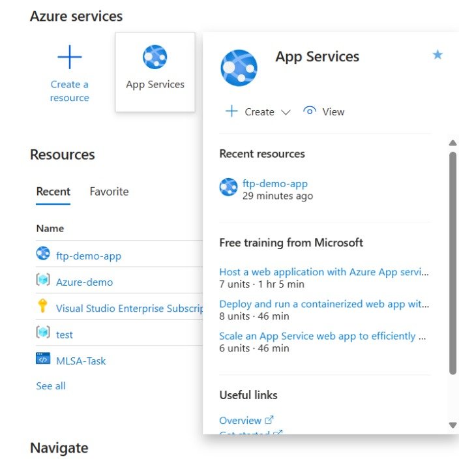This screenshot has width=459, height=465.
Task: Expand the Create dropdown chevron
Action: [x=286, y=112]
